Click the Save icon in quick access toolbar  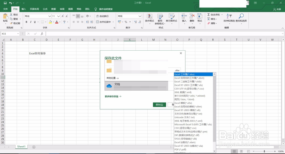click(5, 3)
